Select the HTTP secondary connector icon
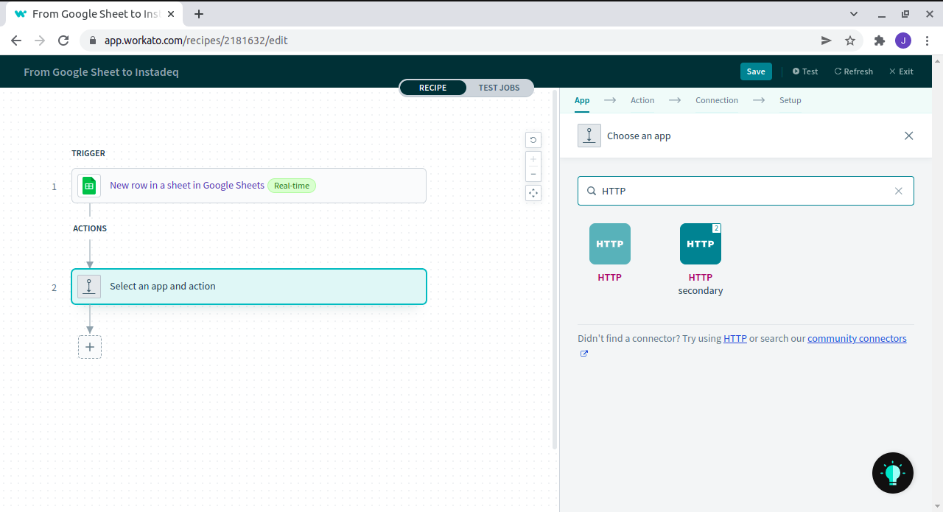 [701, 244]
